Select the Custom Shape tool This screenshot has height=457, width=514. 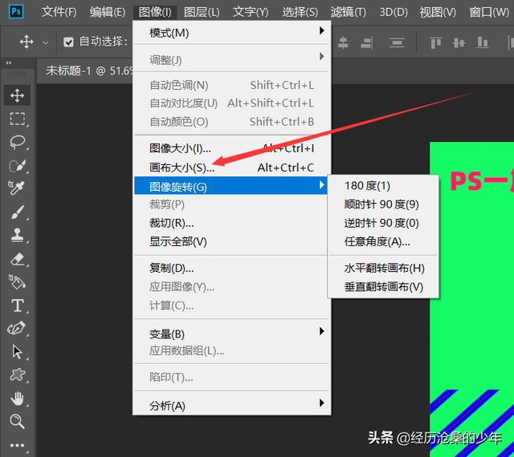click(x=17, y=375)
